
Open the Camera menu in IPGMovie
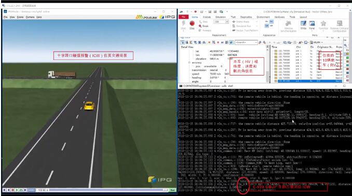[30, 17]
